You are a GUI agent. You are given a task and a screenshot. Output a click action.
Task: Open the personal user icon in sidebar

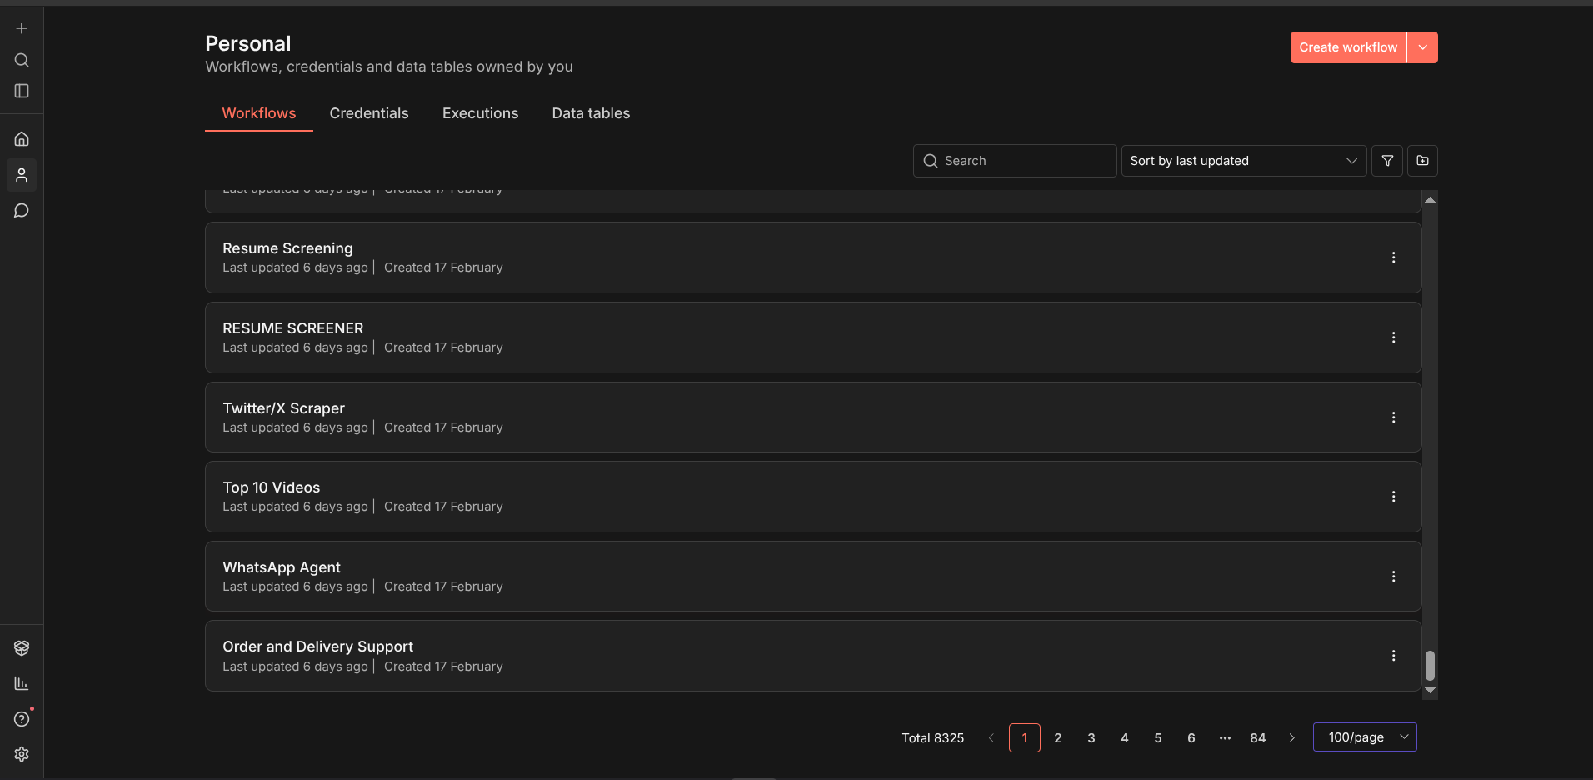coord(21,175)
